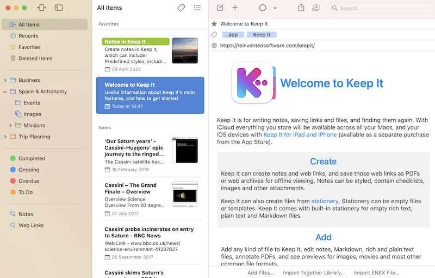Image resolution: width=435 pixels, height=278 pixels.
Task: Click the 'Add' section heading
Action: 323,237
